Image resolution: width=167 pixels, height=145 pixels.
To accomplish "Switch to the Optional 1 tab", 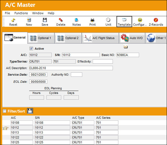I will [41, 38].
